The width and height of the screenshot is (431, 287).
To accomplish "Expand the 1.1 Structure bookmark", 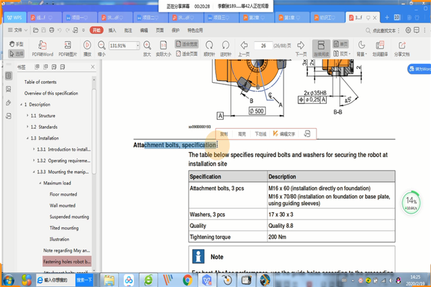I will [28, 116].
